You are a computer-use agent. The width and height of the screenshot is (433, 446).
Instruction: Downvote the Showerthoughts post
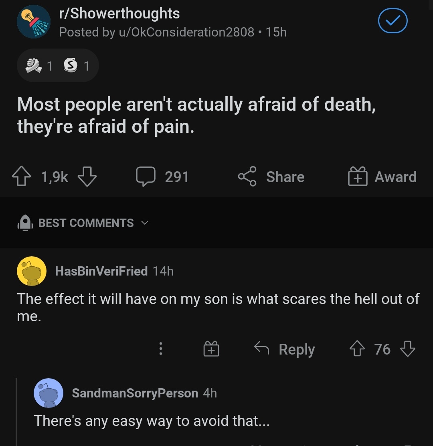pos(87,177)
